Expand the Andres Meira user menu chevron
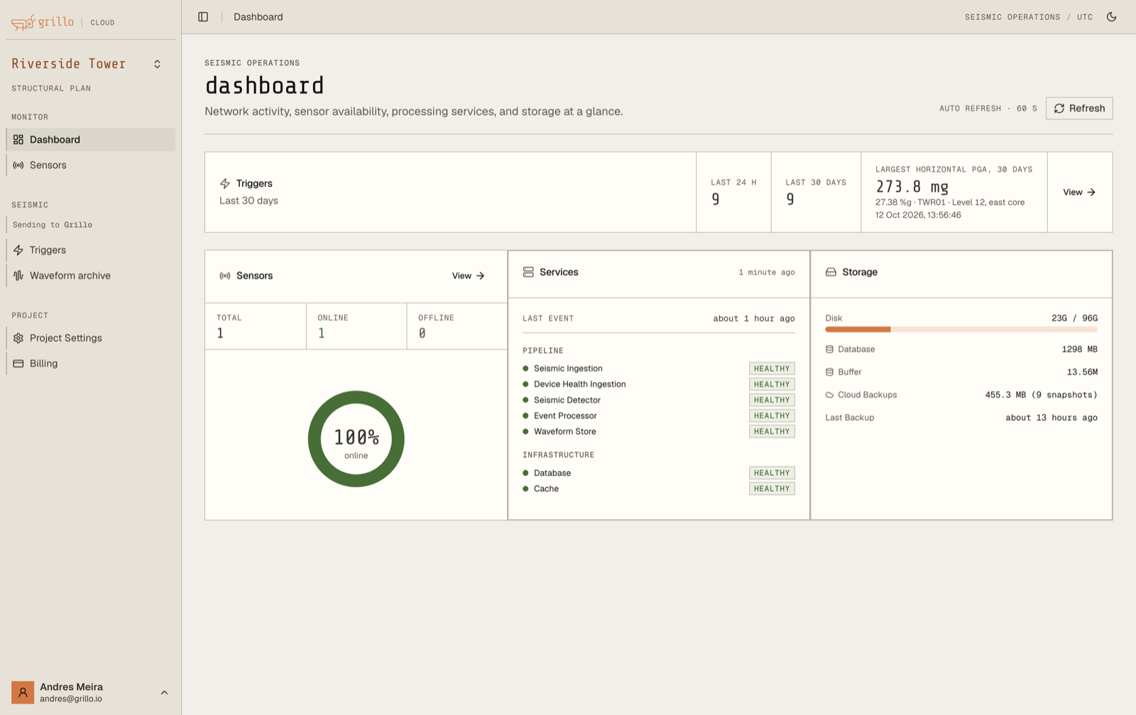Viewport: 1136px width, 715px height. [165, 693]
